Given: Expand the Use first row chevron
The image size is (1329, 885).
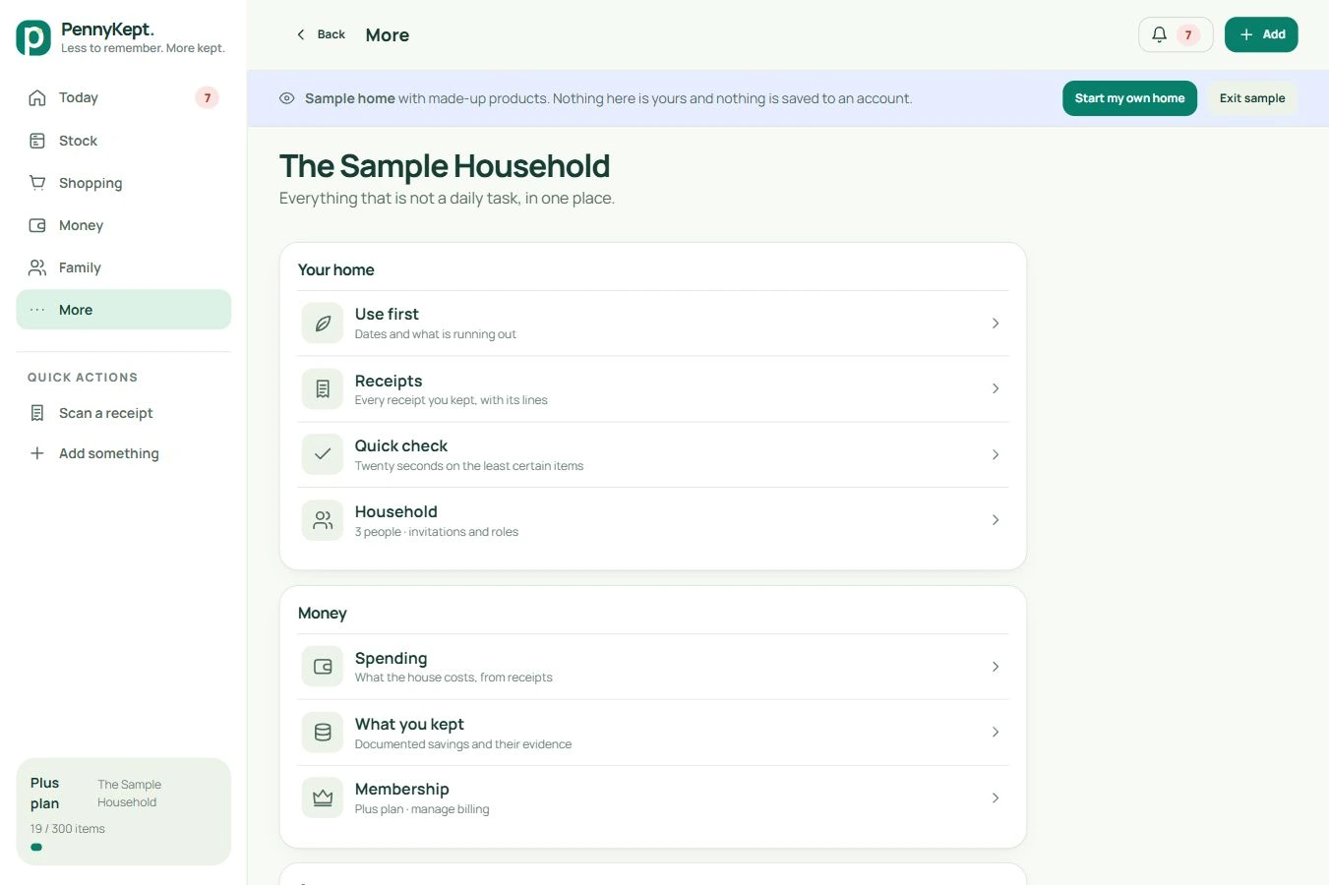Looking at the screenshot, I should [x=996, y=324].
